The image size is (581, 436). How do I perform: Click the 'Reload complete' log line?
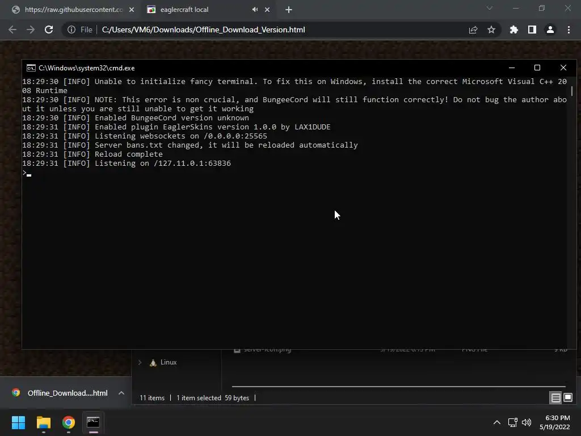point(92,154)
